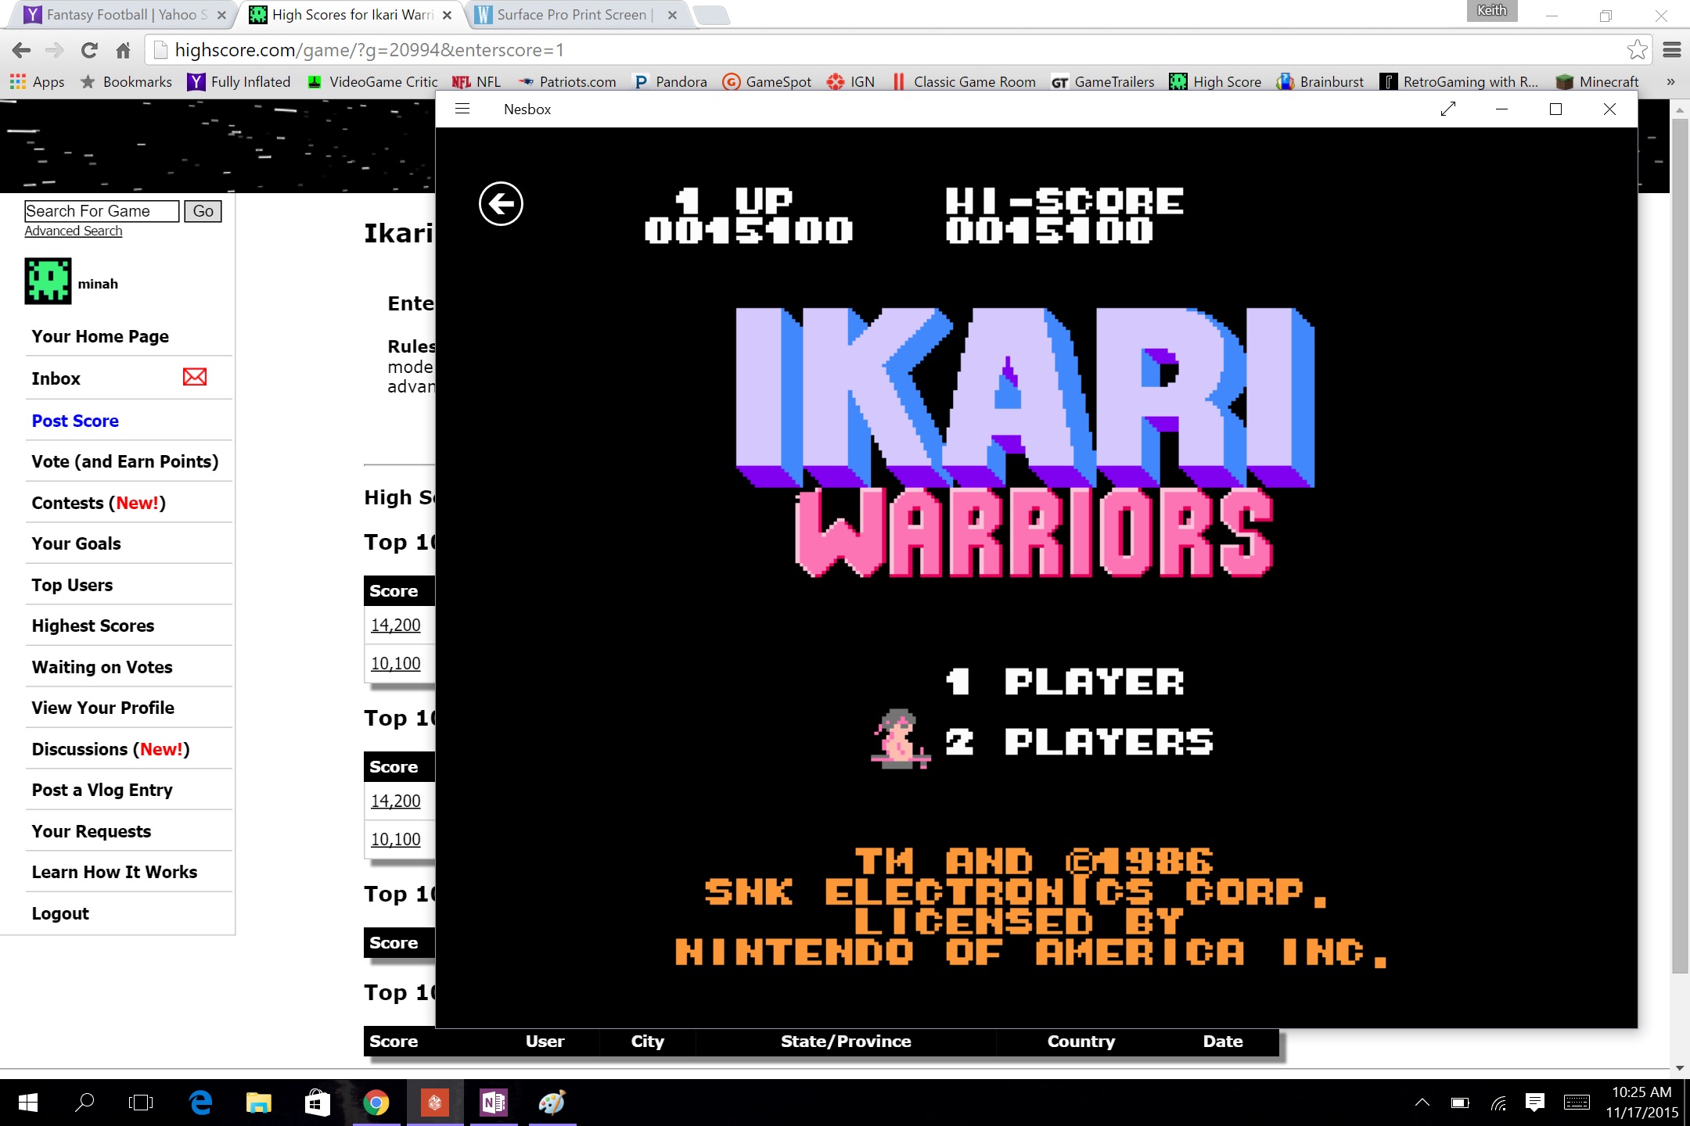1690x1126 pixels.
Task: Open Vote (and Earn Points)
Action: [x=125, y=461]
